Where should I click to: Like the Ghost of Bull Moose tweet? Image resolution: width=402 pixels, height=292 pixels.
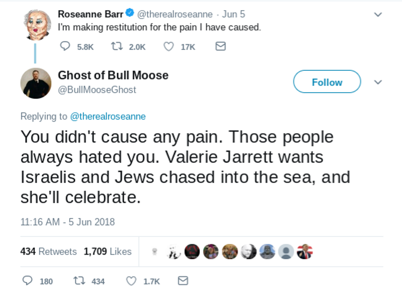(x=131, y=281)
